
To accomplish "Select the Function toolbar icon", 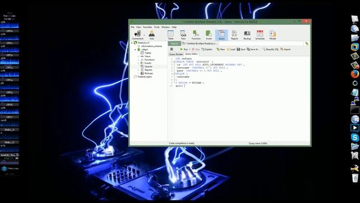I will point(196,35).
